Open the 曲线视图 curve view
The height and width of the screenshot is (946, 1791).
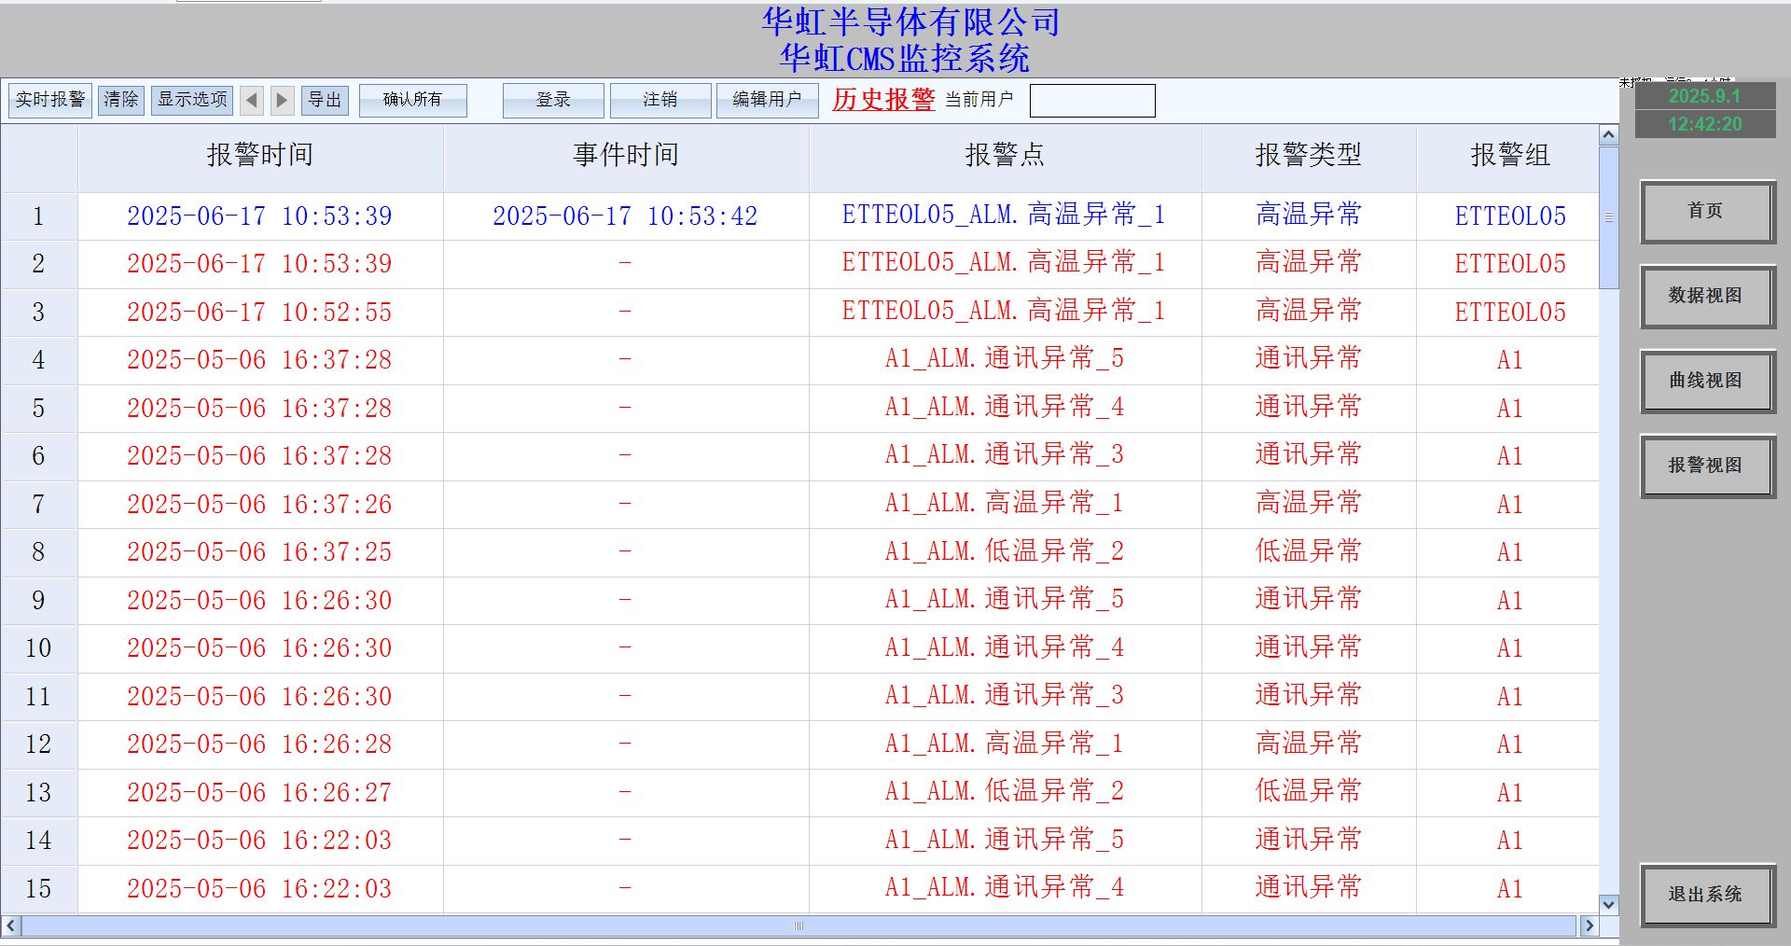(1707, 382)
